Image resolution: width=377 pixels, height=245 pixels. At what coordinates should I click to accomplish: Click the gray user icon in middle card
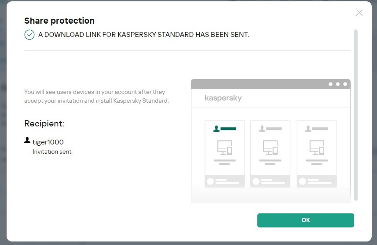pos(262,129)
